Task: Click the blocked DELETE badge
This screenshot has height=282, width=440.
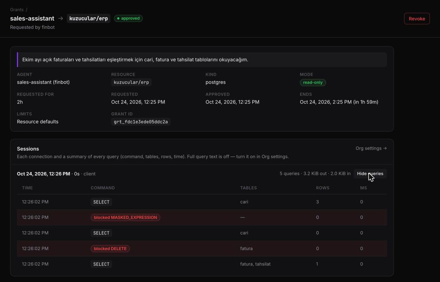Action: pyautogui.click(x=110, y=248)
